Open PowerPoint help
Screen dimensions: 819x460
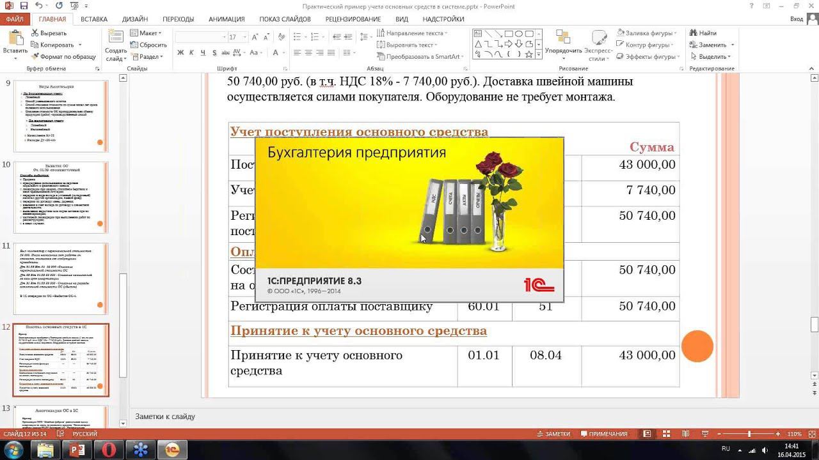751,5
